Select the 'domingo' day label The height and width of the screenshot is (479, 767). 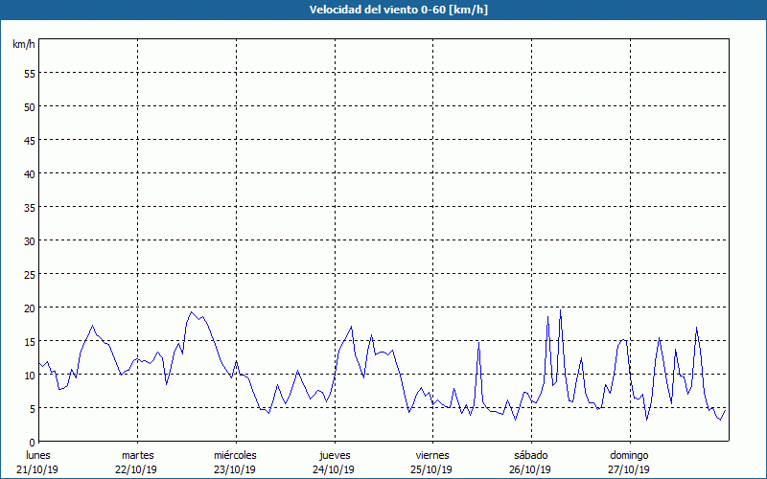(629, 455)
